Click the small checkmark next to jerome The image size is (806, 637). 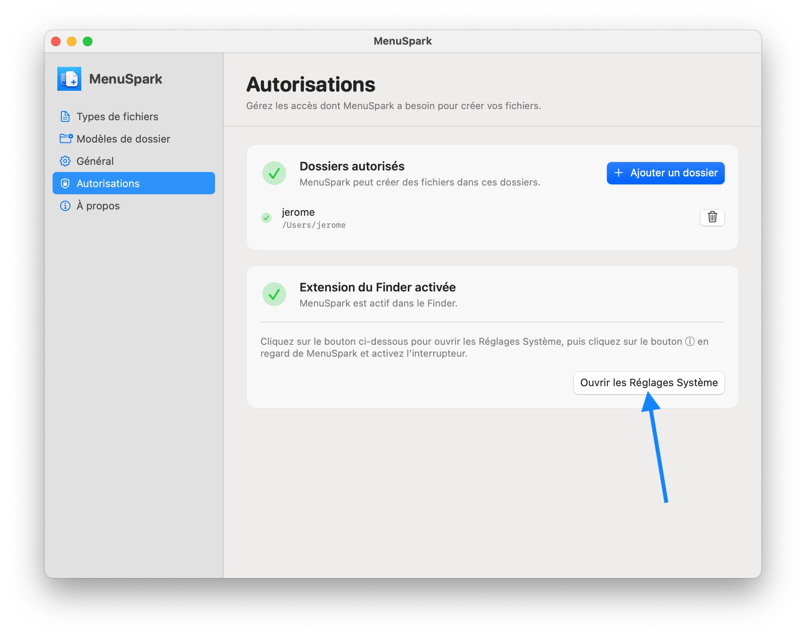(266, 218)
